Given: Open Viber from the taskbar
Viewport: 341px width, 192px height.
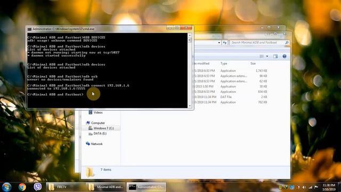Looking at the screenshot, I should (38, 187).
